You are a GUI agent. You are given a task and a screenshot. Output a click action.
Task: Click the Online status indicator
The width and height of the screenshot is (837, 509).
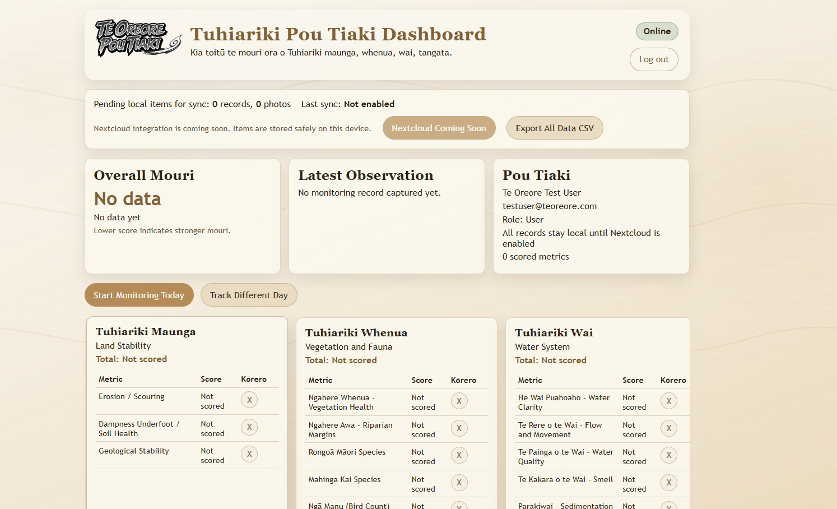point(657,31)
